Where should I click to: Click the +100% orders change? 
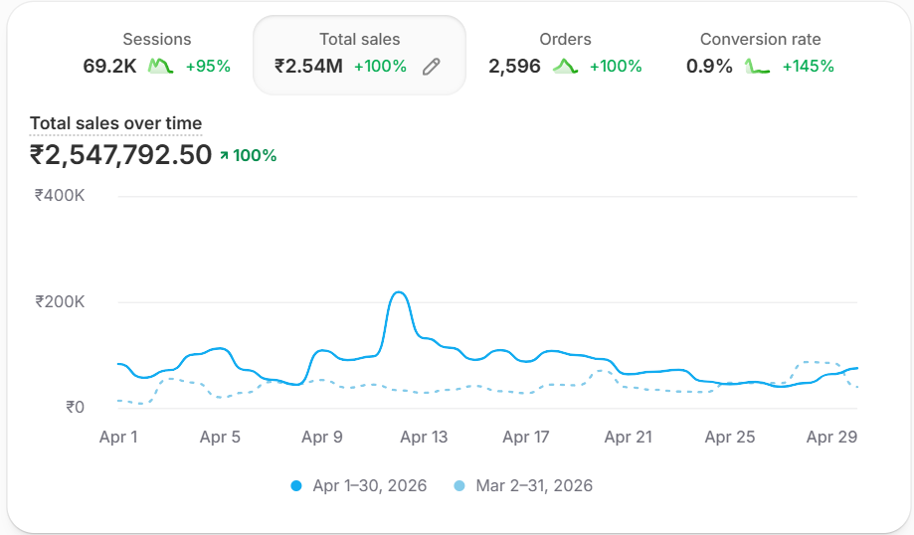[616, 67]
